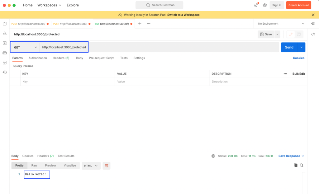Open the request Settings tab
This screenshot has width=319, height=194.
click(x=139, y=58)
